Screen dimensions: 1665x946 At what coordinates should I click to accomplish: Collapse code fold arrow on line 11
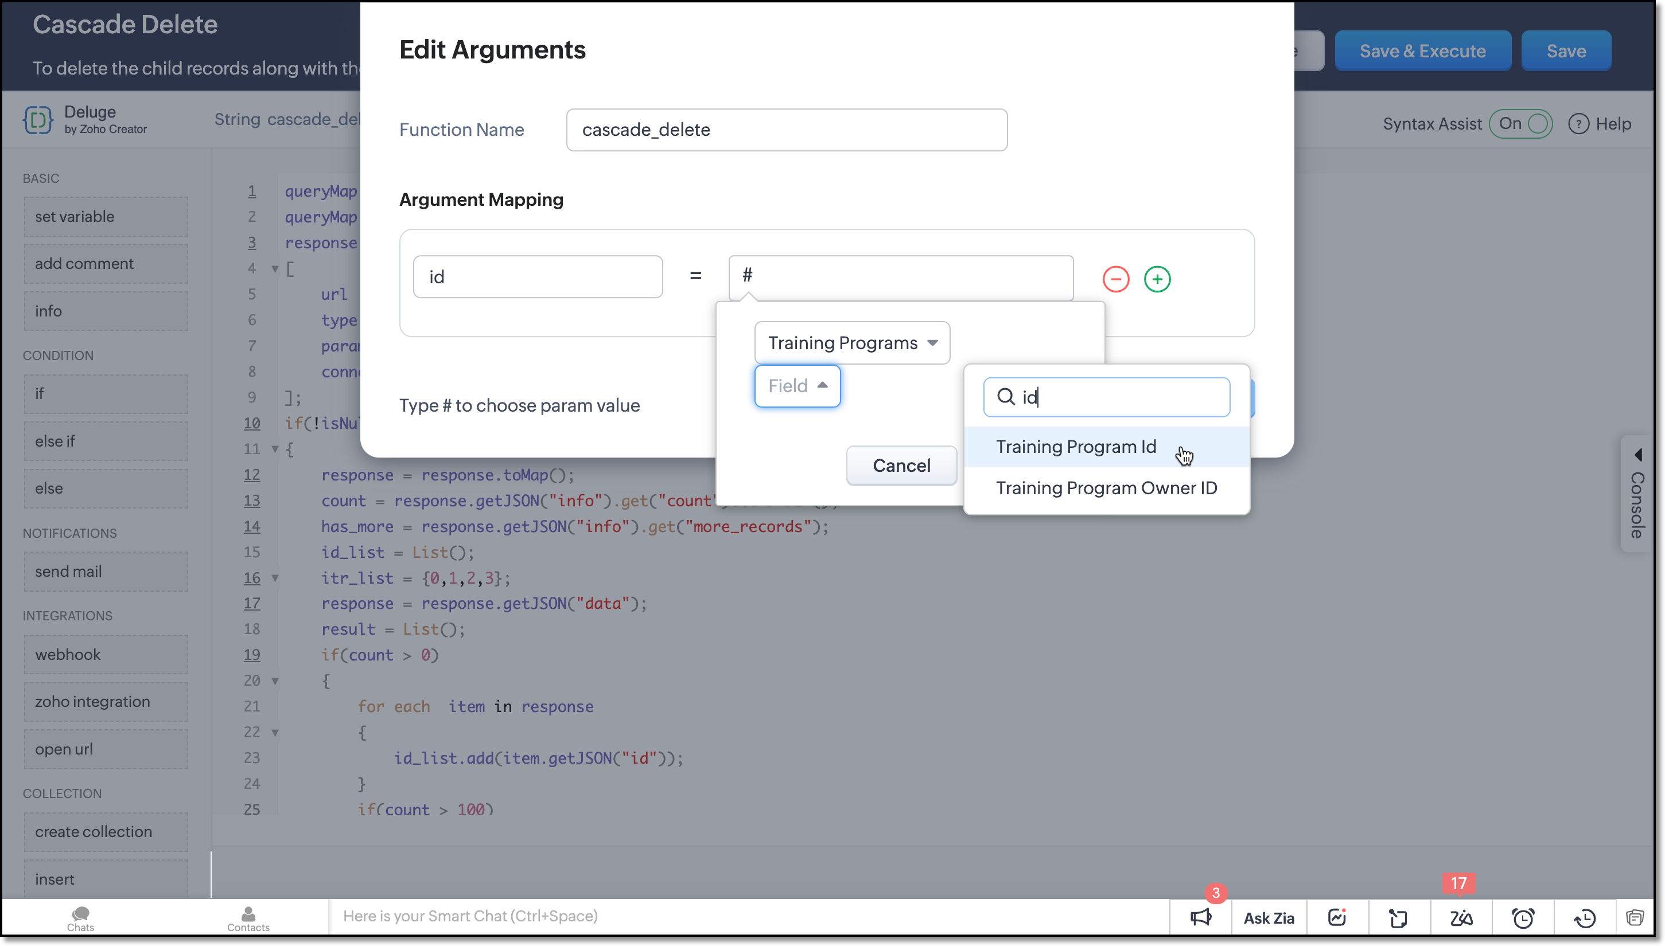(275, 449)
